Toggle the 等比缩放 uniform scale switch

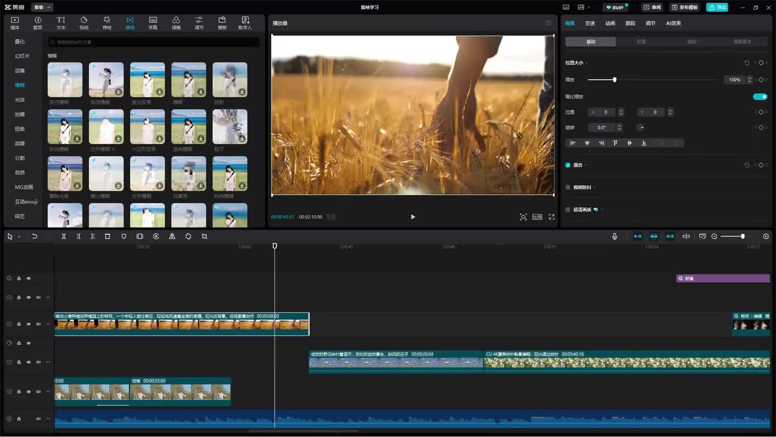[x=760, y=97]
